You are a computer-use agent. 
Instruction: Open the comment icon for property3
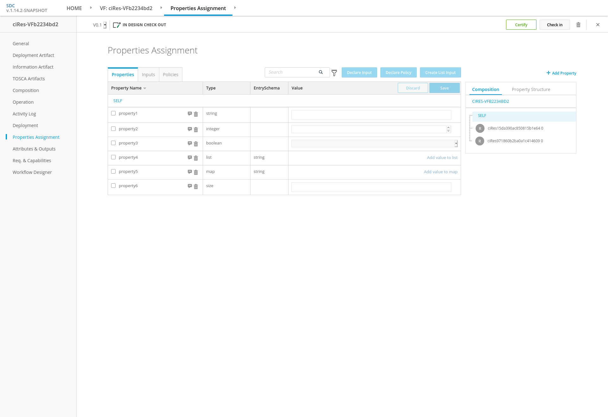tap(190, 143)
